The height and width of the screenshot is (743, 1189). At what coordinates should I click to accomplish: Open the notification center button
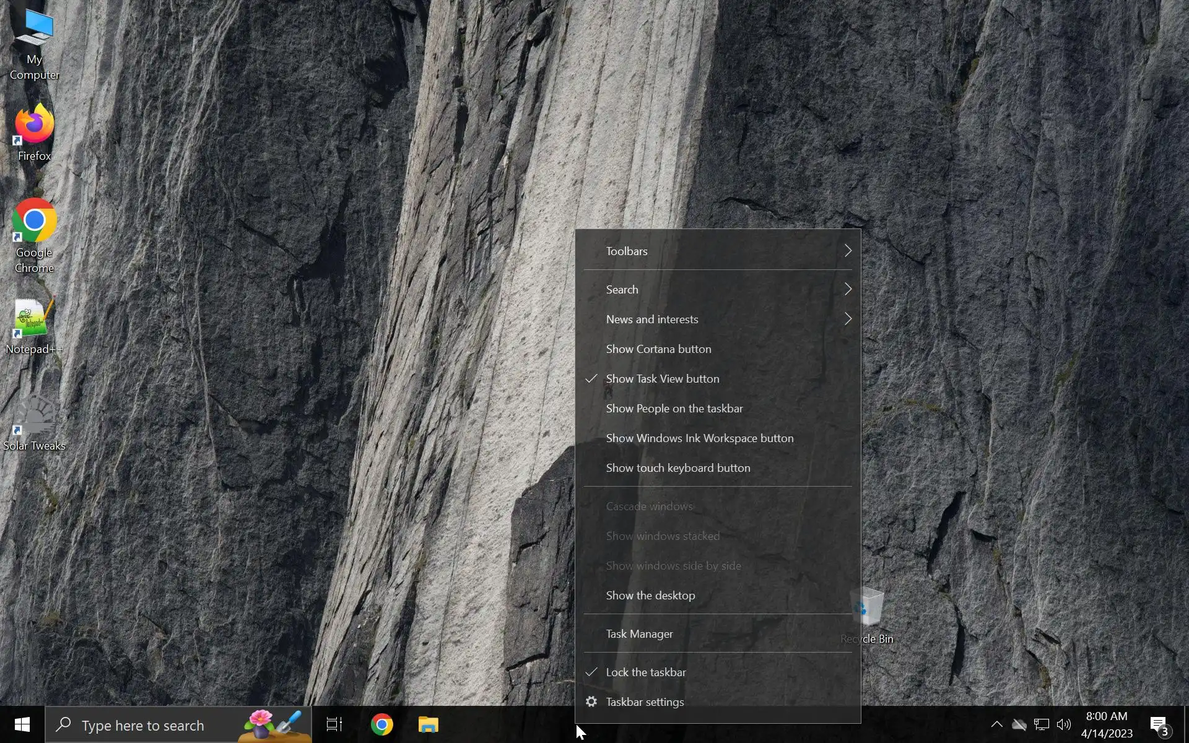(x=1159, y=725)
